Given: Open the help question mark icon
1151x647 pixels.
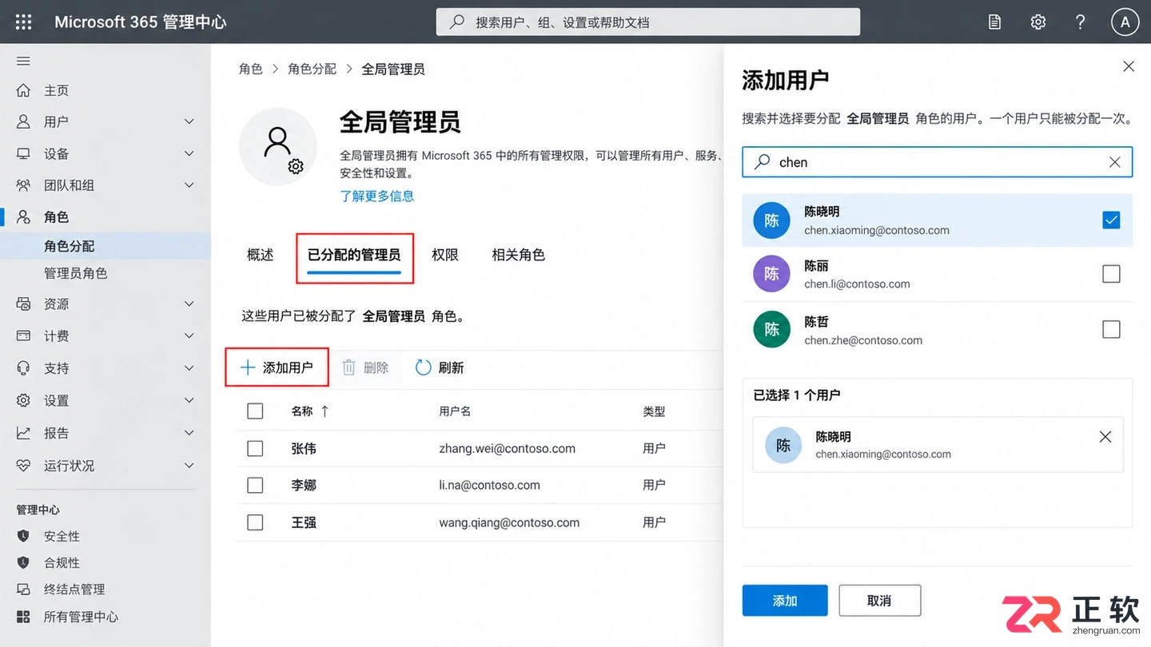Looking at the screenshot, I should 1080,22.
